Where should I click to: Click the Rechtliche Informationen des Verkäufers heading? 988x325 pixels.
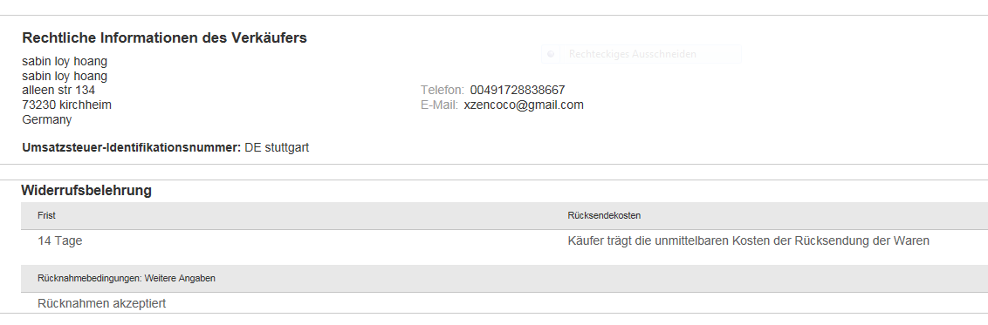(x=164, y=37)
